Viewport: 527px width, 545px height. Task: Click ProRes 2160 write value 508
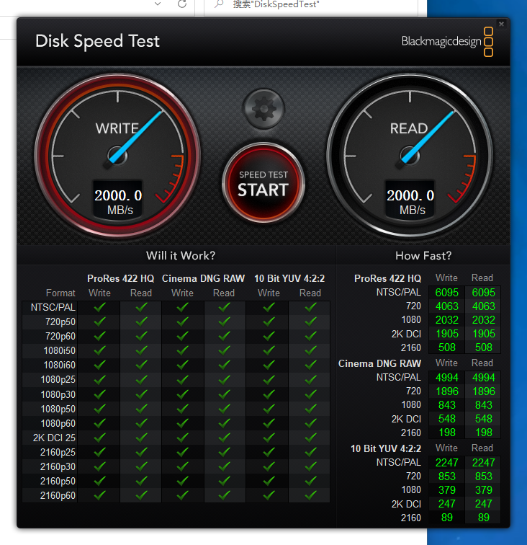447,347
